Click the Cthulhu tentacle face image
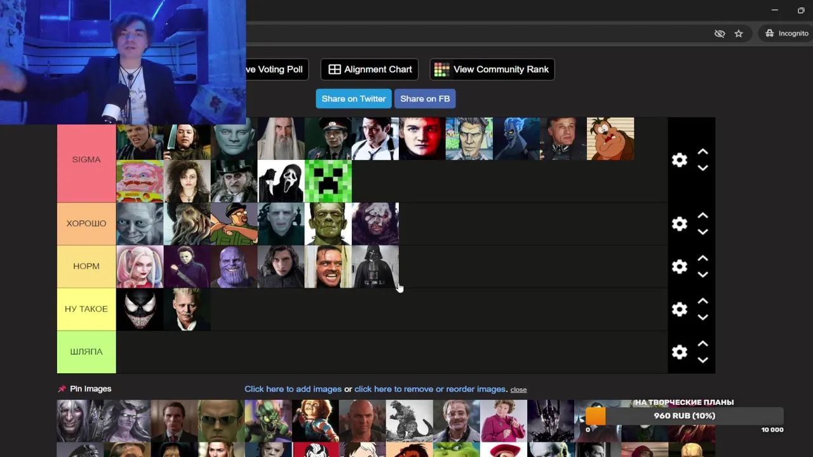Image resolution: width=813 pixels, height=457 pixels. [187, 223]
